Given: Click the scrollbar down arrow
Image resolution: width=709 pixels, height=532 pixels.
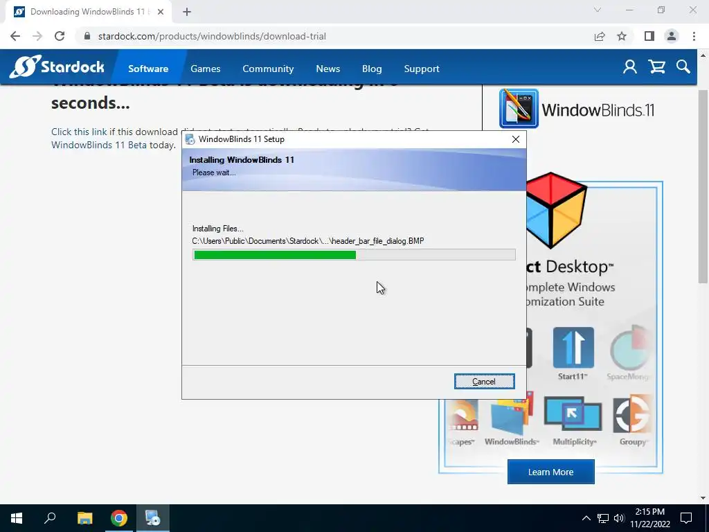Looking at the screenshot, I should pos(703,498).
